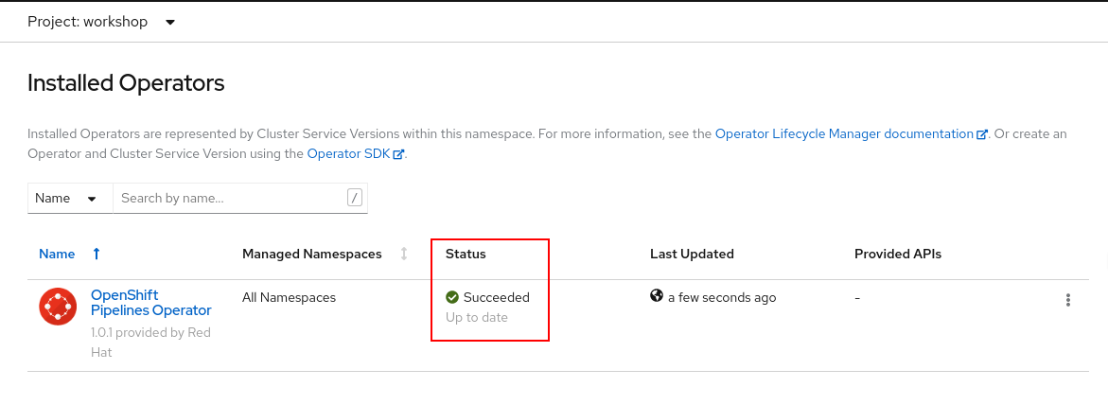Open the OpenShift Pipelines Operator link
Image resolution: width=1108 pixels, height=405 pixels.
pyautogui.click(x=150, y=303)
